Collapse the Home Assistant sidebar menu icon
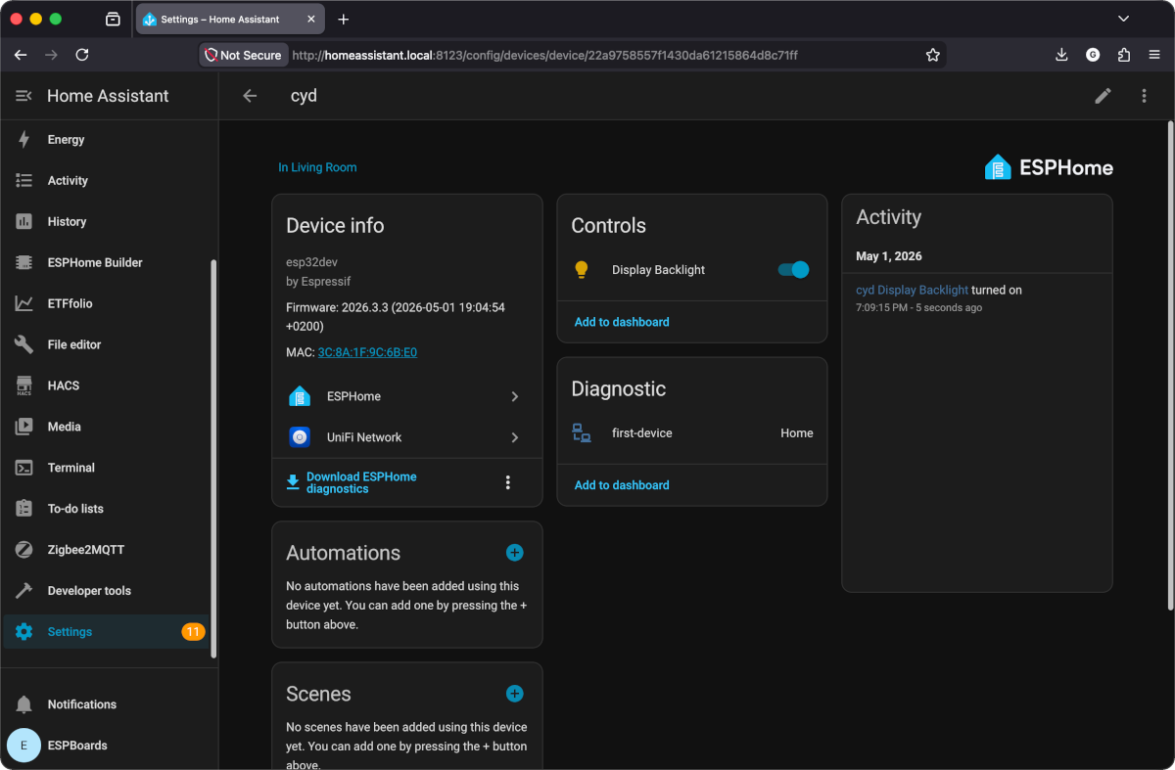 tap(24, 96)
